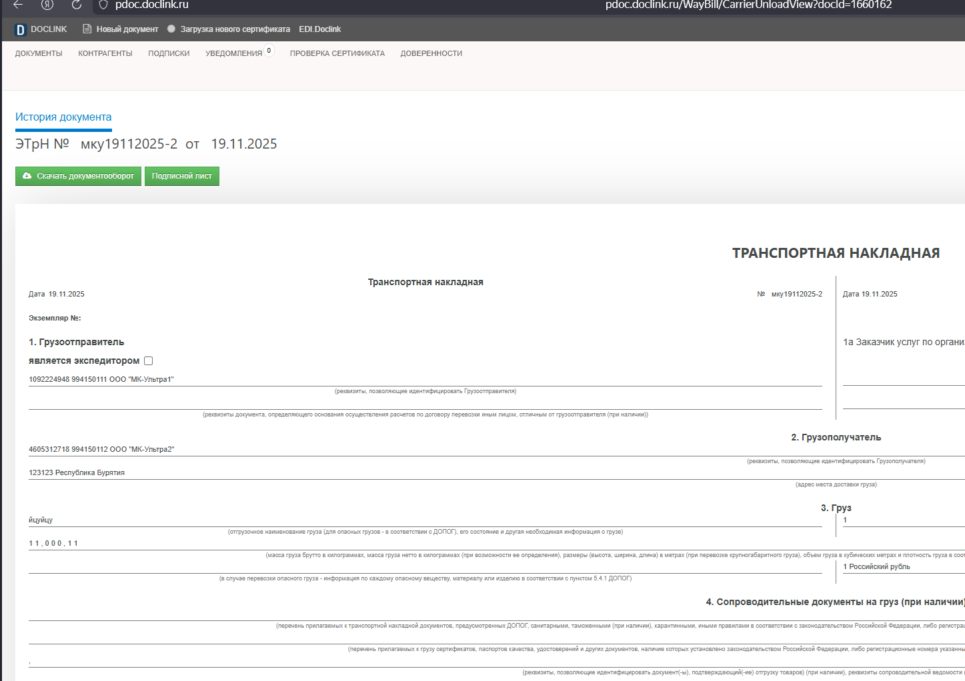Click the left 'Дата 19.11.2025' field
Image resolution: width=965 pixels, height=681 pixels.
click(57, 294)
